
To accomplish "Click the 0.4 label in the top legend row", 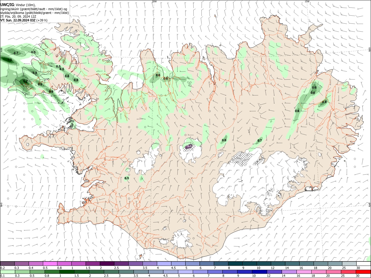I will 31,268.
